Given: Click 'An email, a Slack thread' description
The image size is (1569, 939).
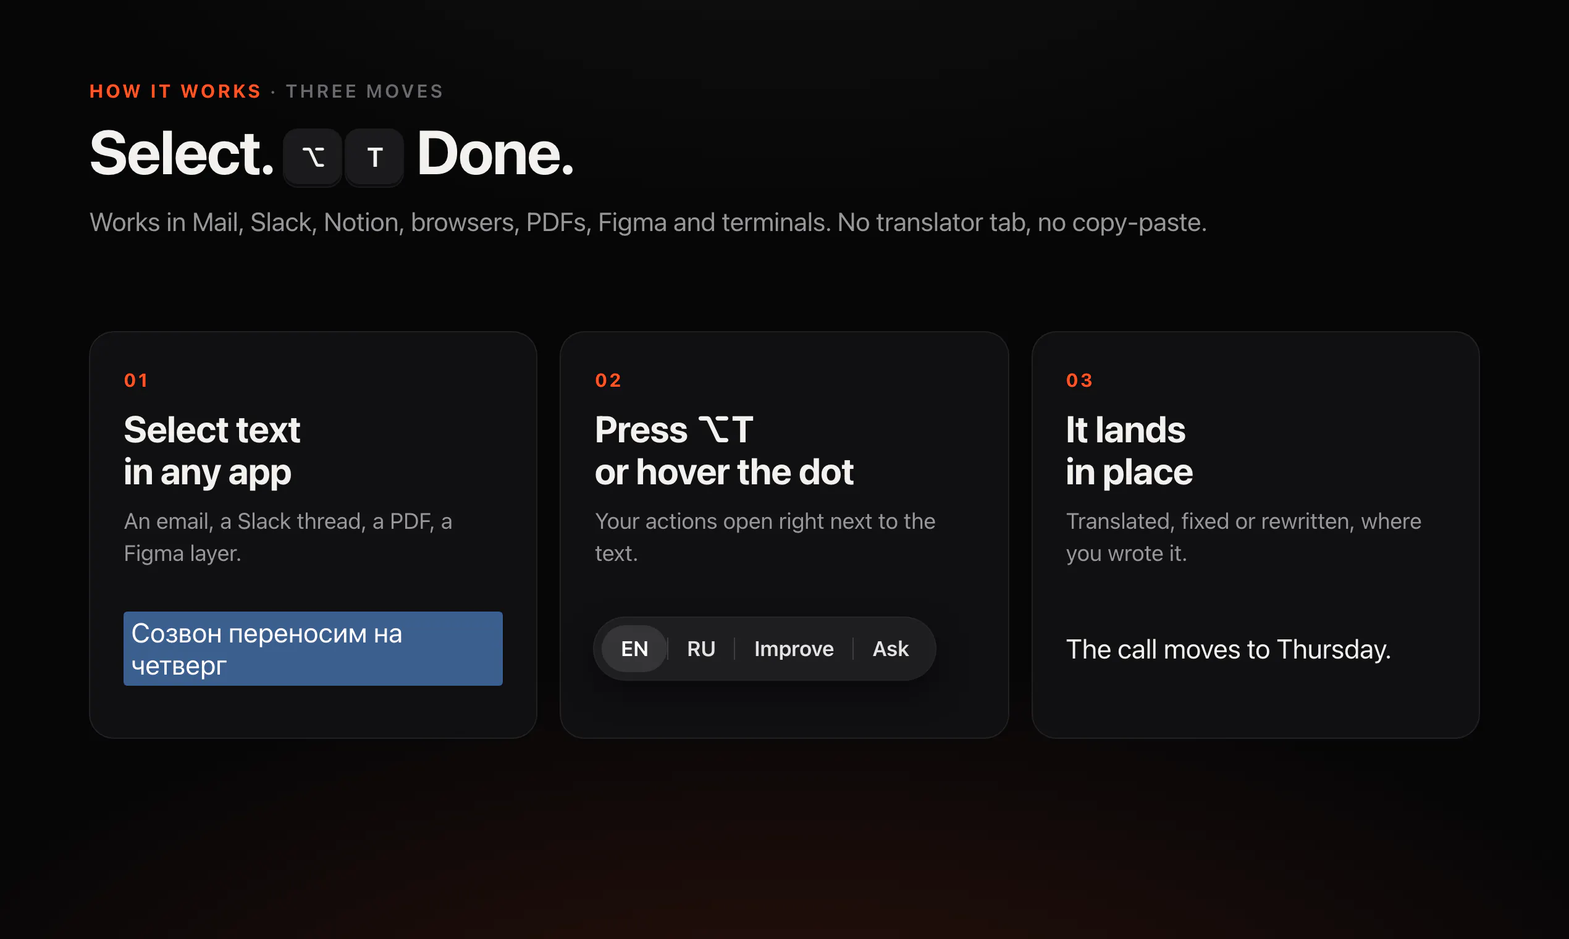Looking at the screenshot, I should [288, 537].
